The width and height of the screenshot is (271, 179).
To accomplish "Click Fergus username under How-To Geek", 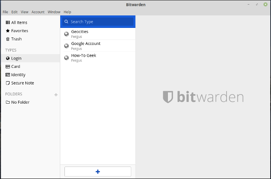I will click(x=76, y=60).
